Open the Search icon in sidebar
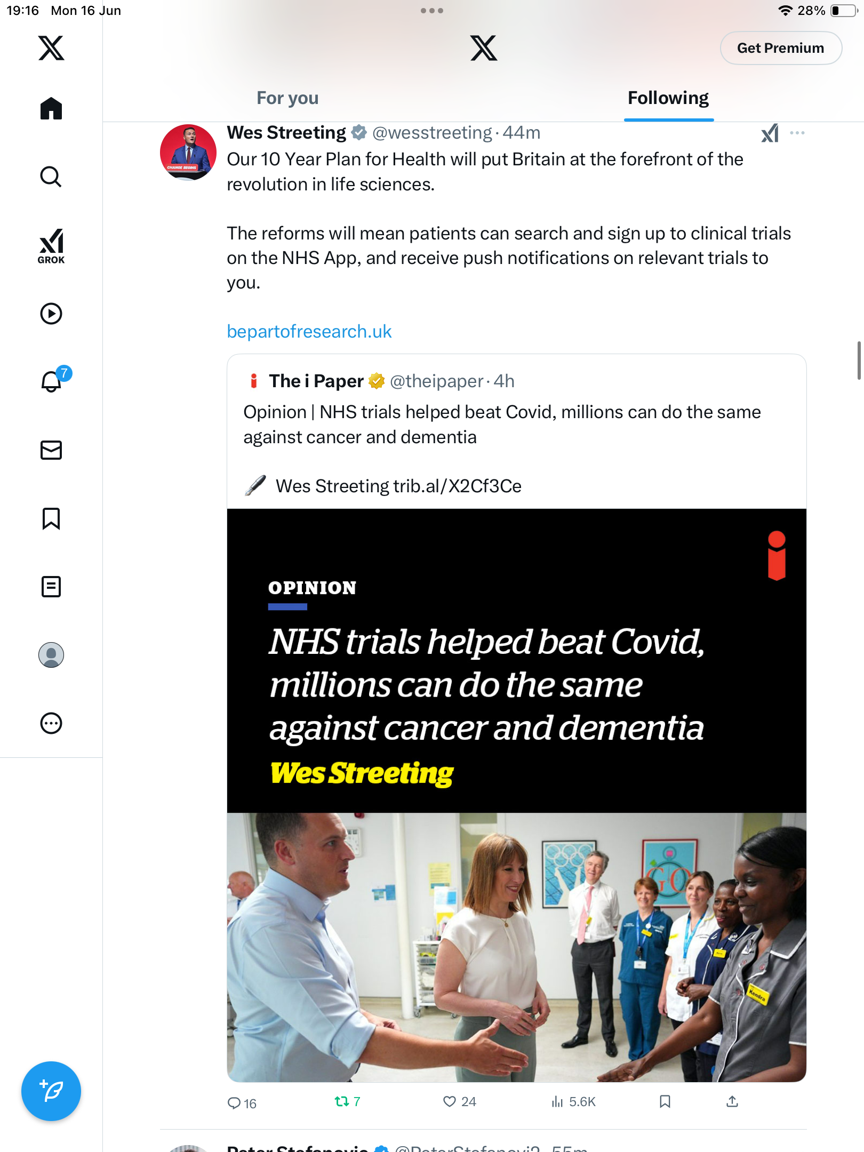Screen dimensions: 864x1152 (x=51, y=177)
